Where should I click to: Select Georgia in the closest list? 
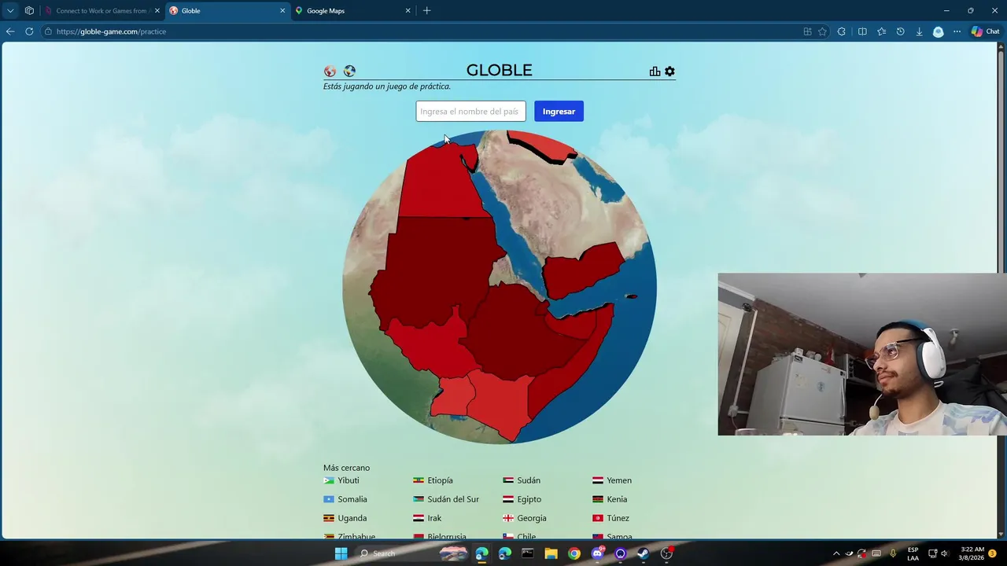525,518
